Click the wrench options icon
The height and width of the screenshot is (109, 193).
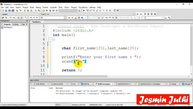point(169,18)
